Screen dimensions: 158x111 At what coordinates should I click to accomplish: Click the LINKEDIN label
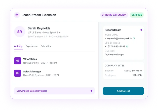click(109, 51)
